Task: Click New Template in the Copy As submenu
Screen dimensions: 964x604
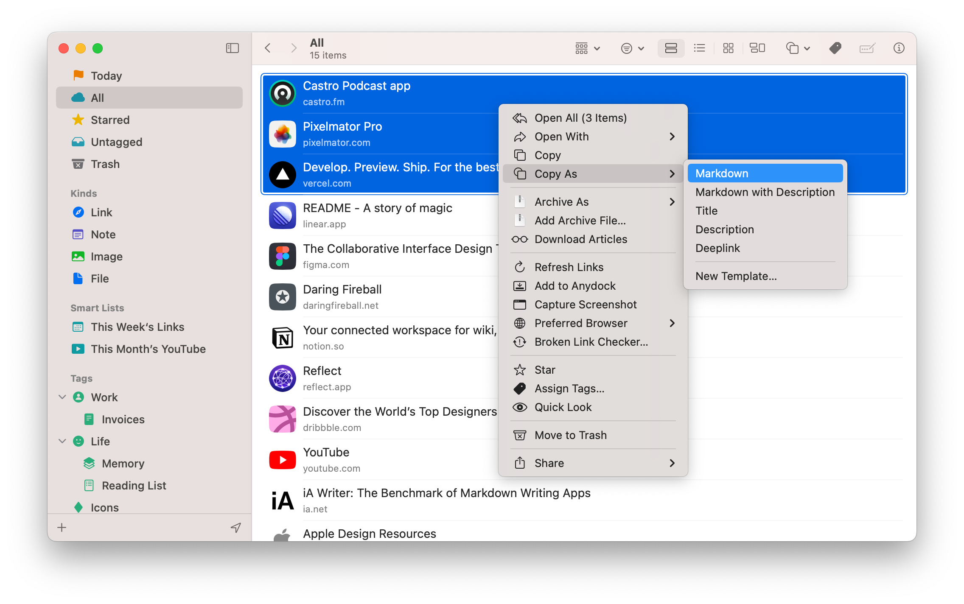Action: [736, 276]
